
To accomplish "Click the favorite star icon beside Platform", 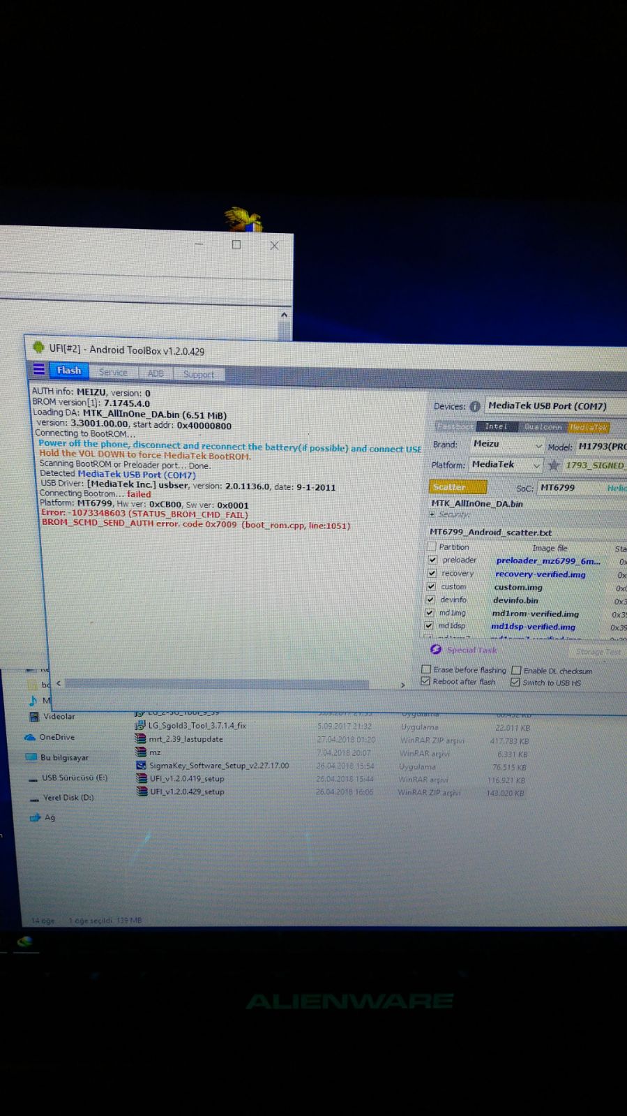I will 554,465.
